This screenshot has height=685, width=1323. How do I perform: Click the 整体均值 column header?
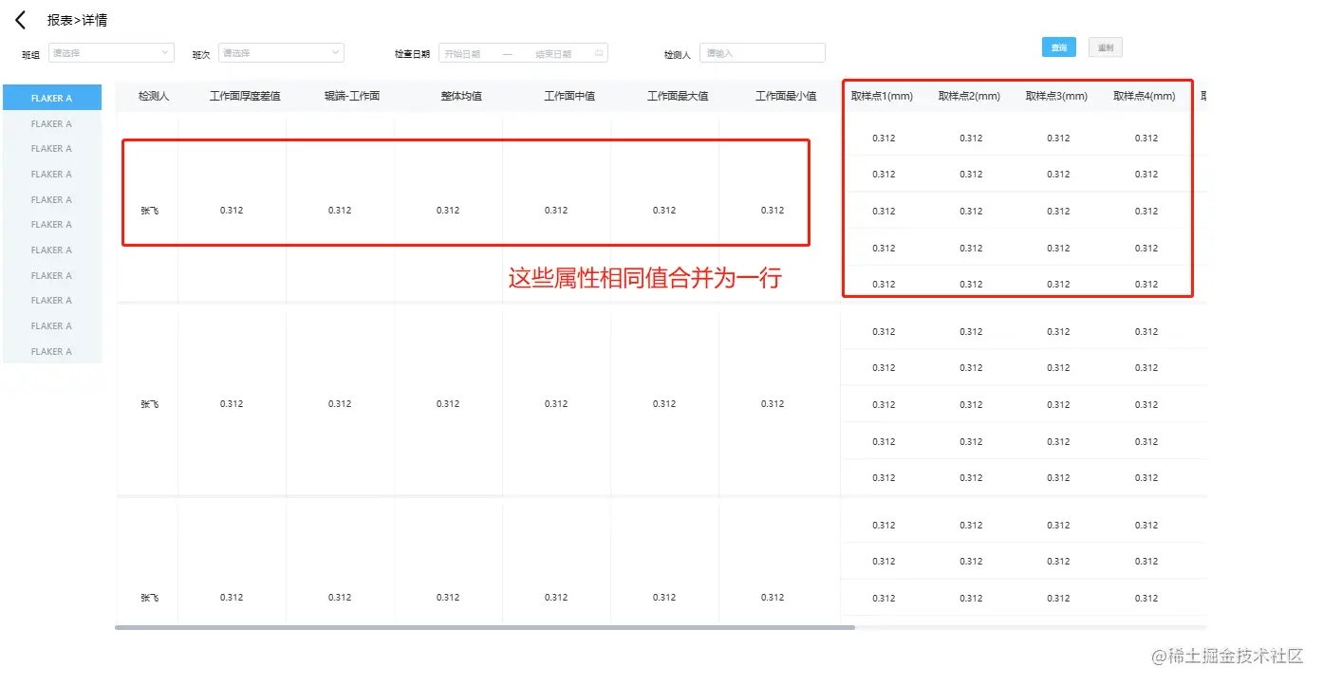click(461, 96)
